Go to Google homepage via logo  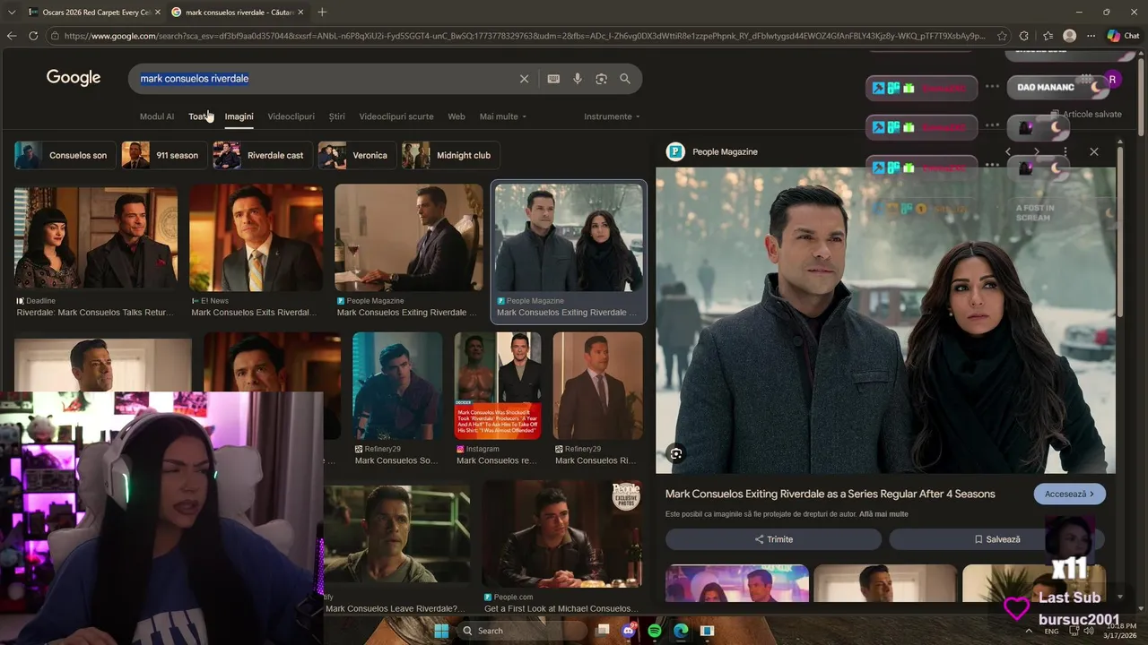[x=74, y=78]
